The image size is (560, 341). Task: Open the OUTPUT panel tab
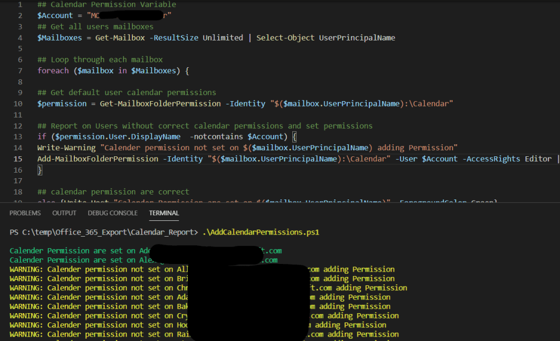64,213
